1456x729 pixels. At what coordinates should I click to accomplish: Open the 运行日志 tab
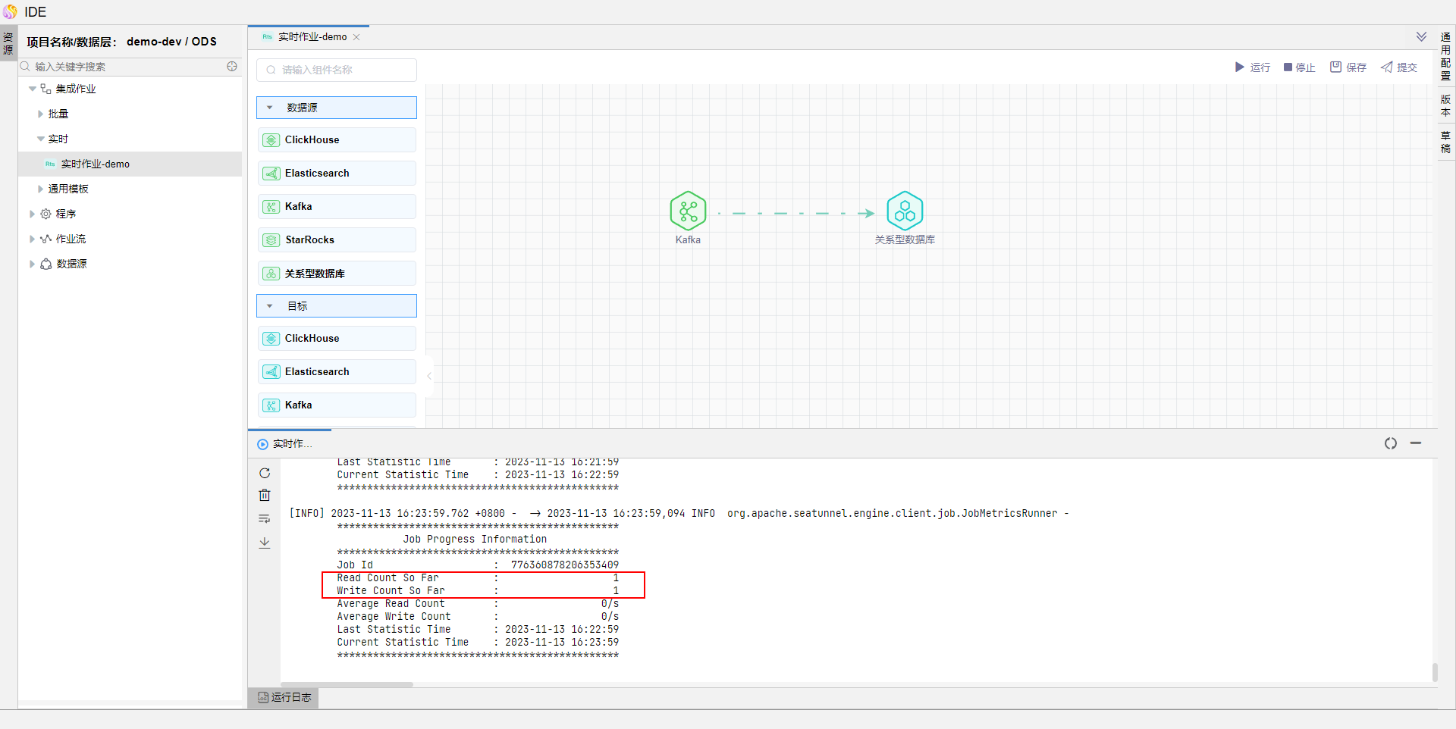(284, 697)
